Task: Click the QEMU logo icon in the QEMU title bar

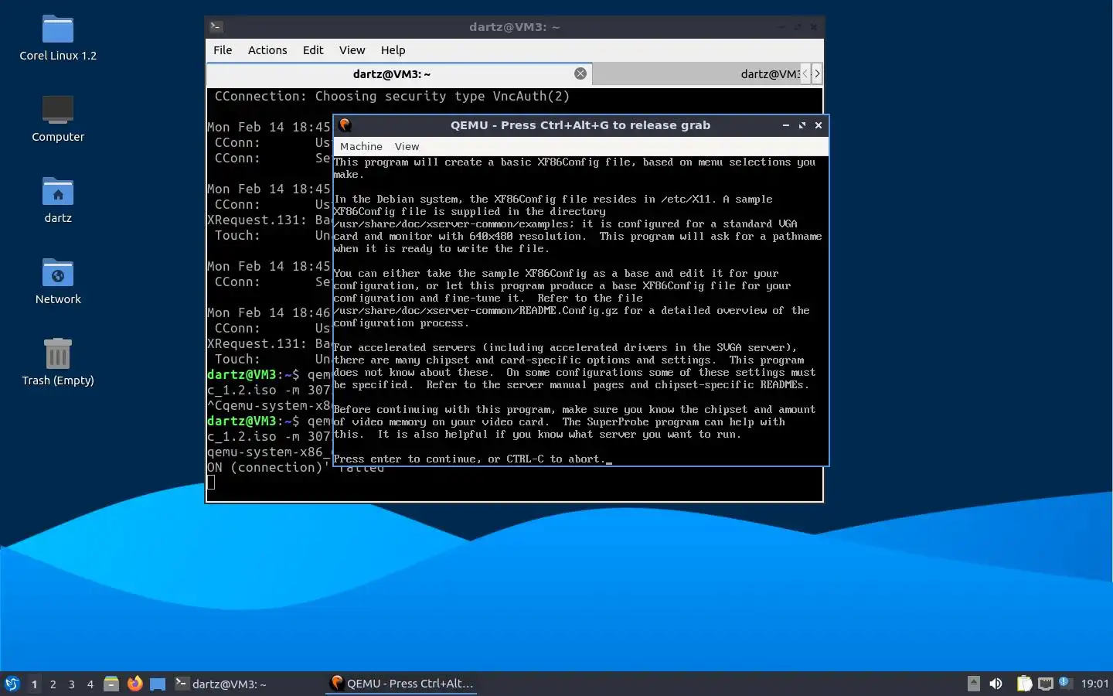Action: [x=345, y=125]
